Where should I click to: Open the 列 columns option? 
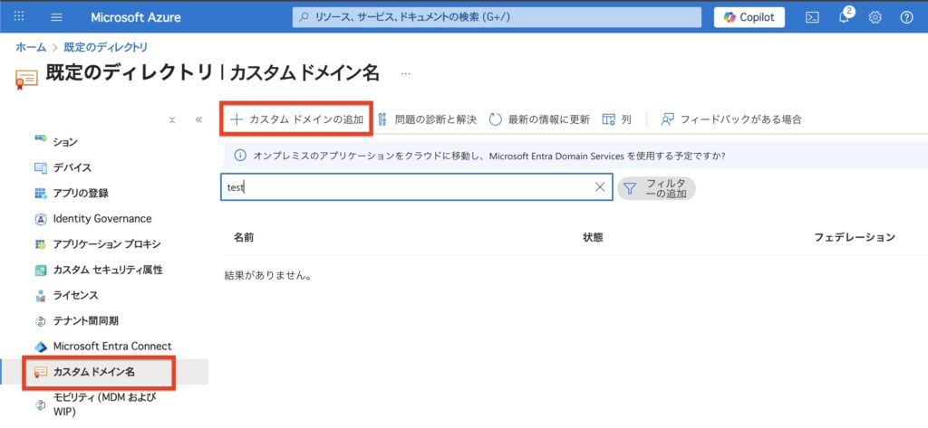(616, 119)
